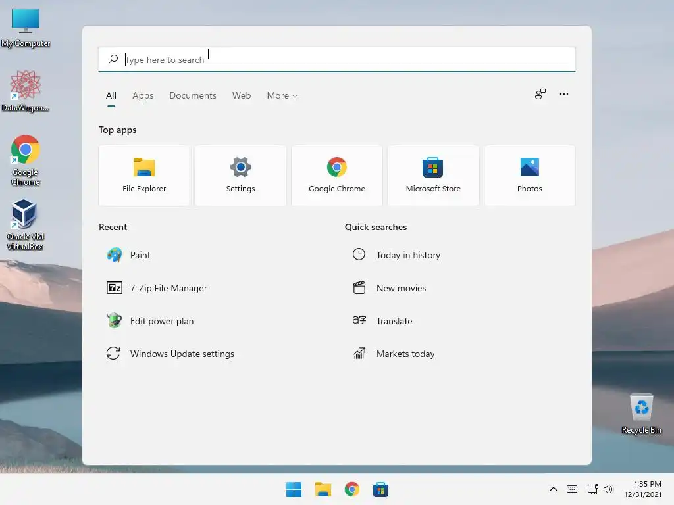Open the touch keyboard tray icon
Screen dimensions: 674x505
[x=572, y=489]
